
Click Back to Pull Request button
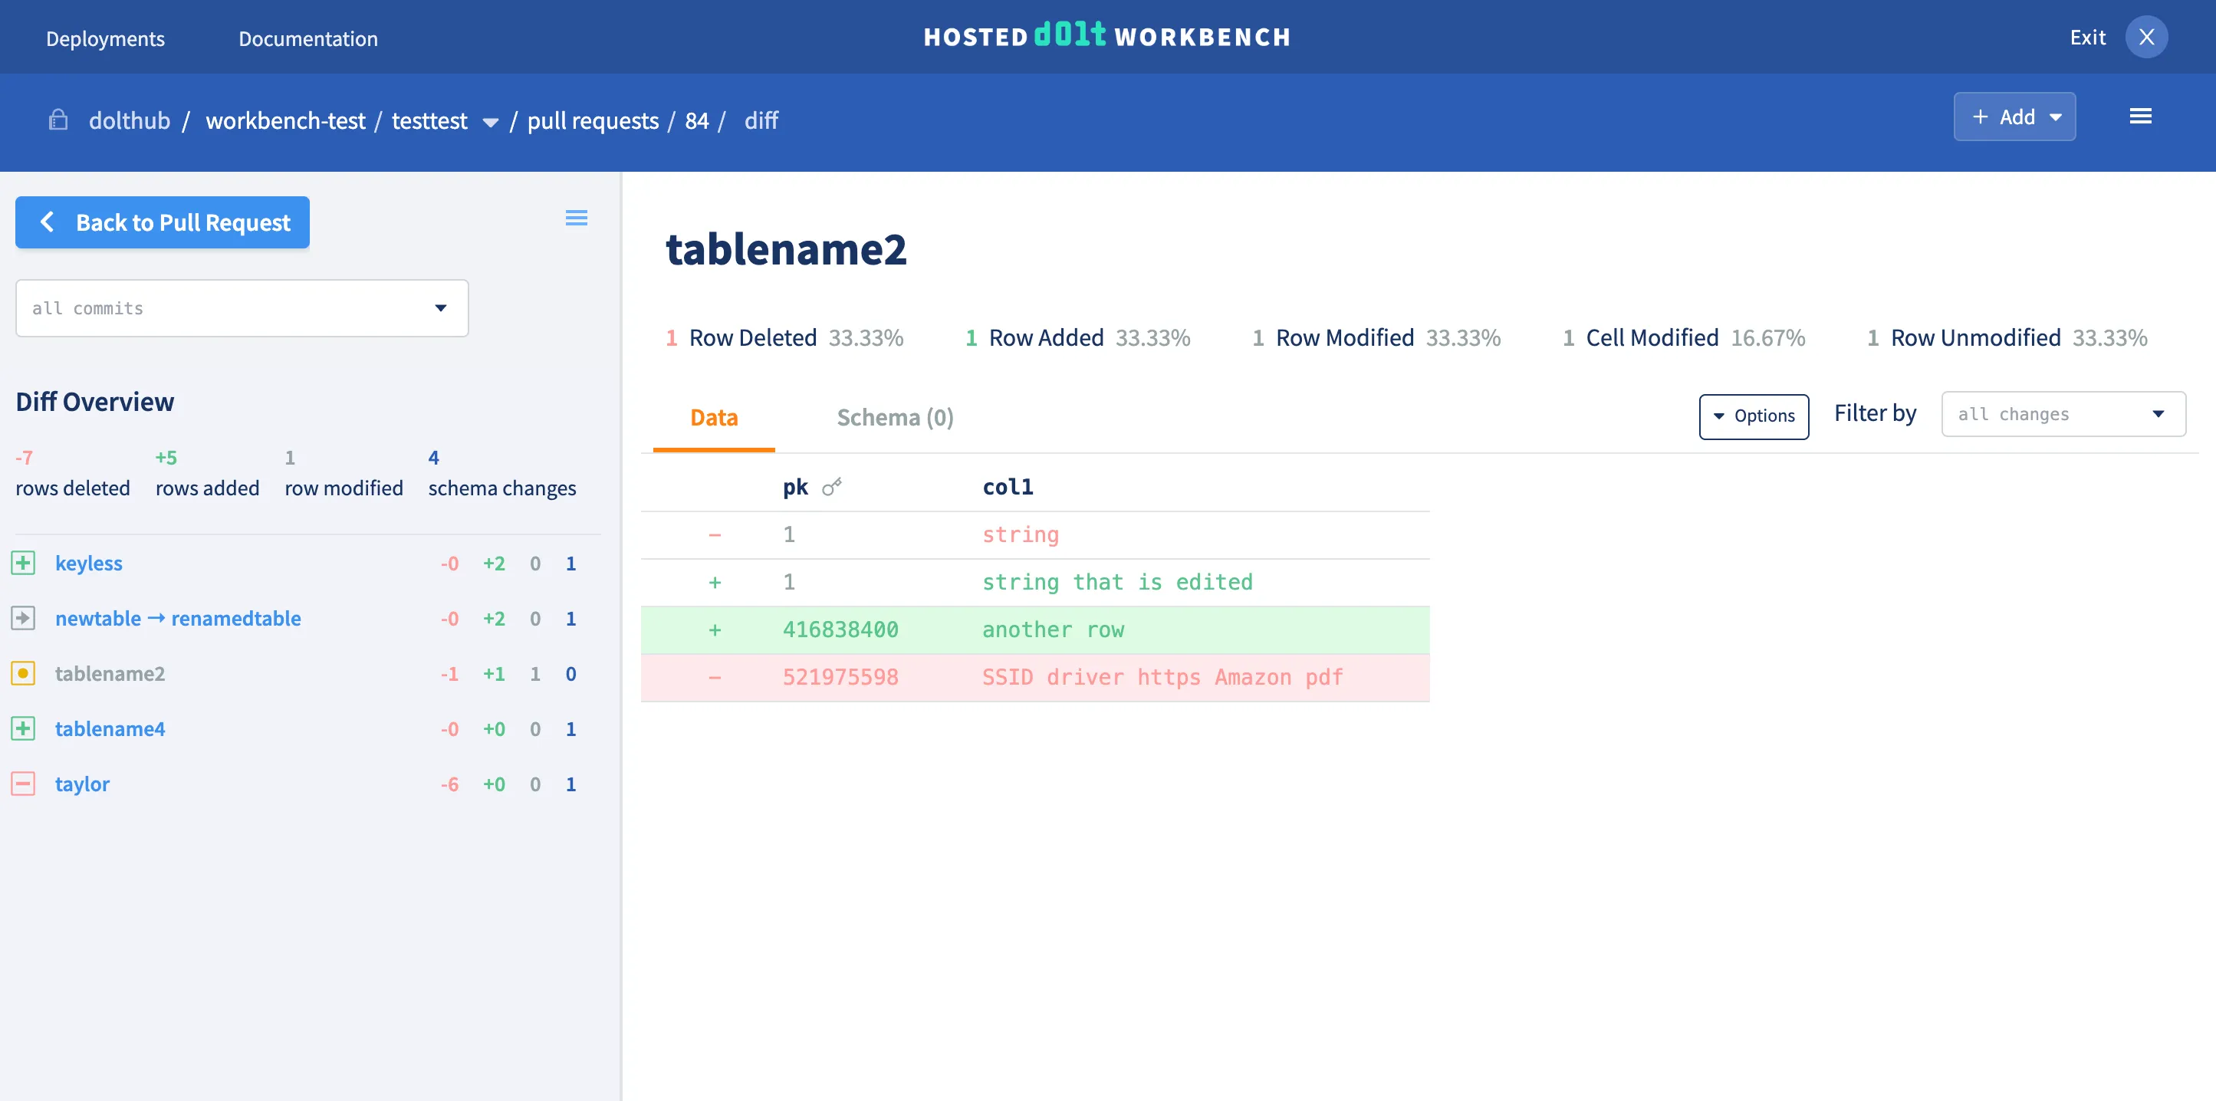[x=163, y=223]
